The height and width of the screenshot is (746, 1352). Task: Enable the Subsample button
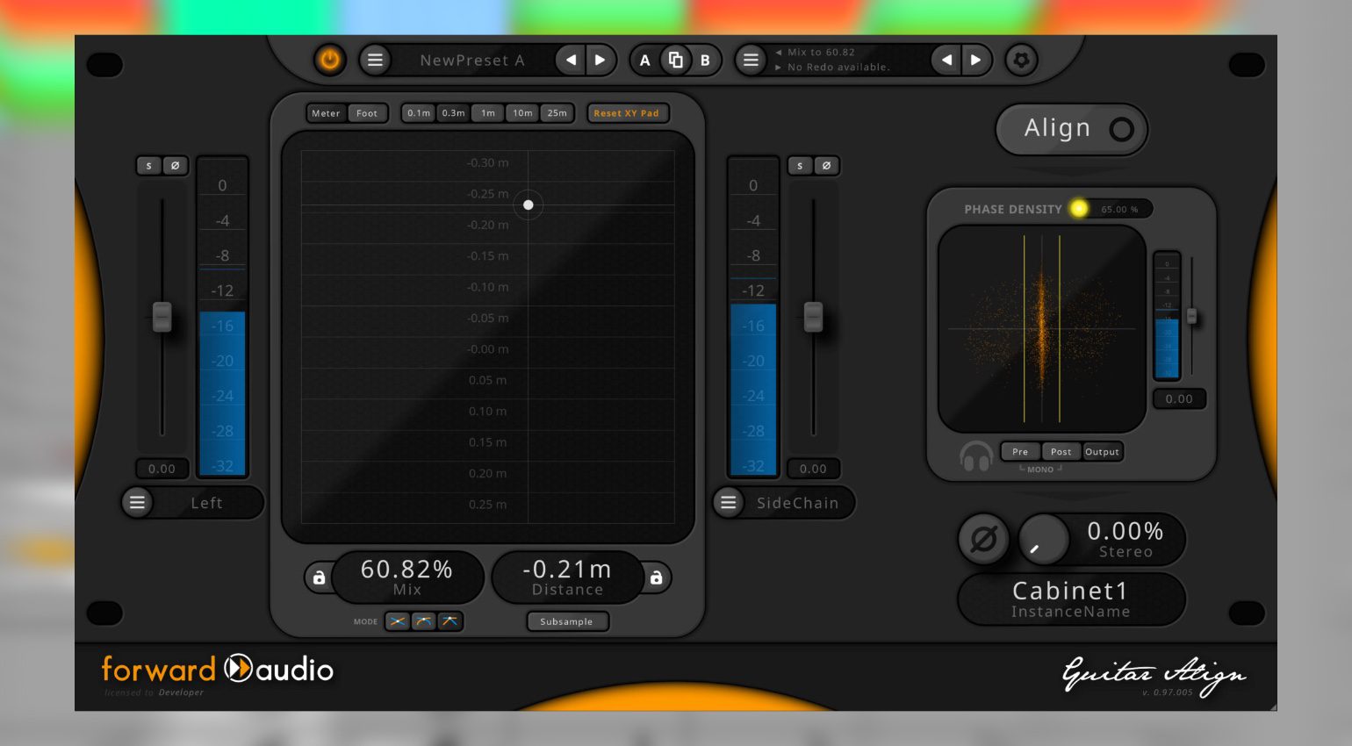[x=566, y=621]
